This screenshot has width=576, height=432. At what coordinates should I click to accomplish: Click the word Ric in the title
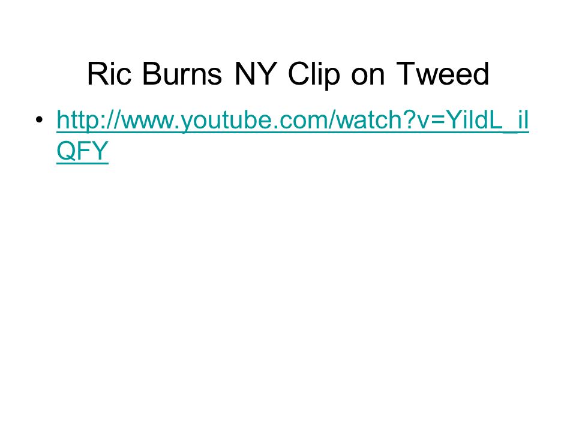(109, 74)
